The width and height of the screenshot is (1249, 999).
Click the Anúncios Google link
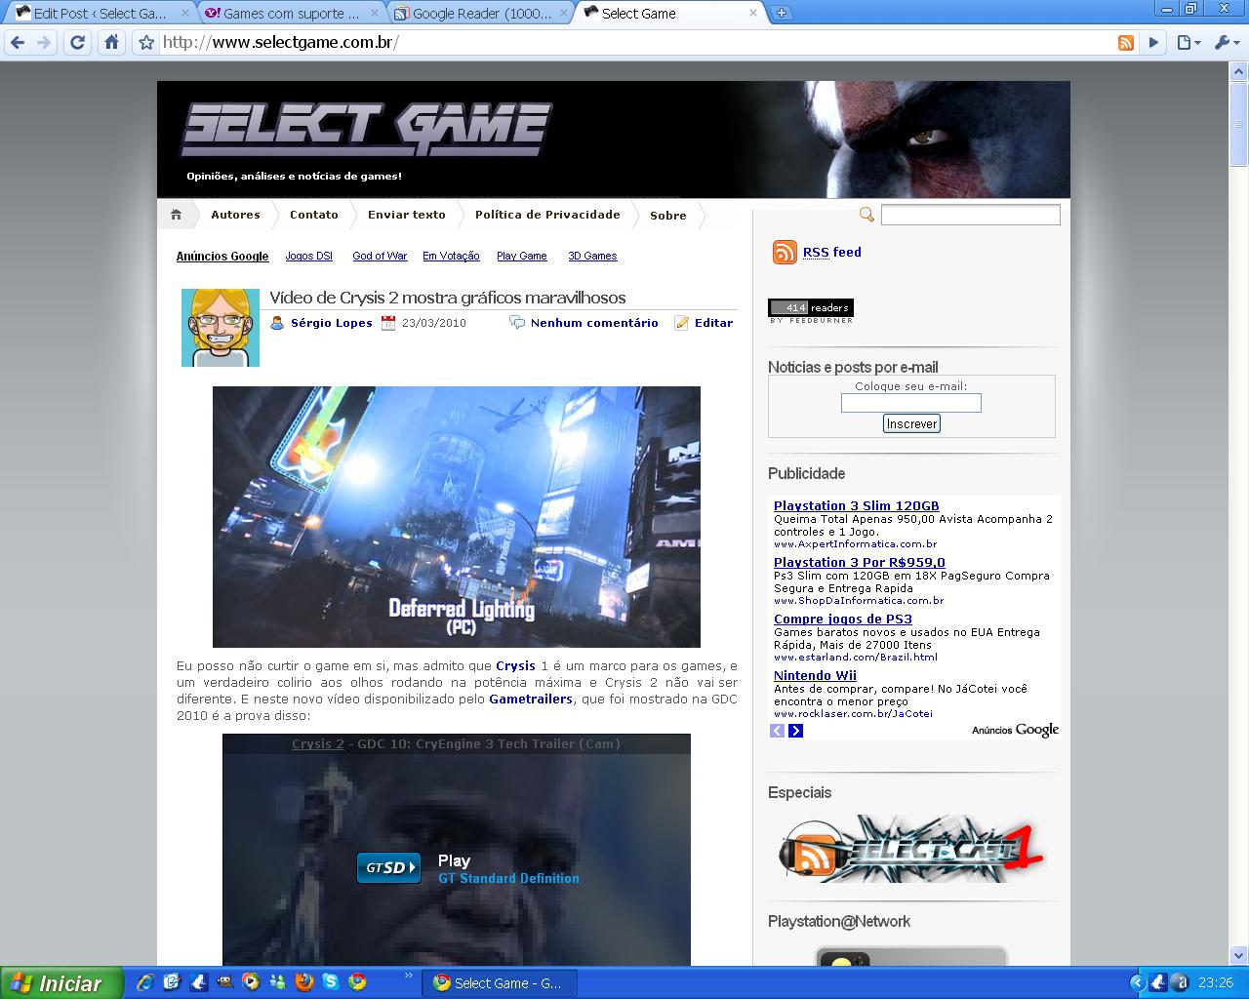coord(222,257)
